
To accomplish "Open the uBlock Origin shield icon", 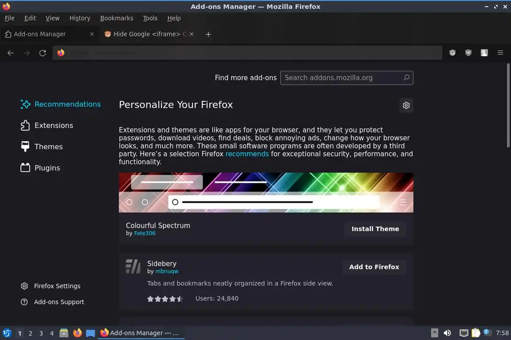I will [468, 53].
